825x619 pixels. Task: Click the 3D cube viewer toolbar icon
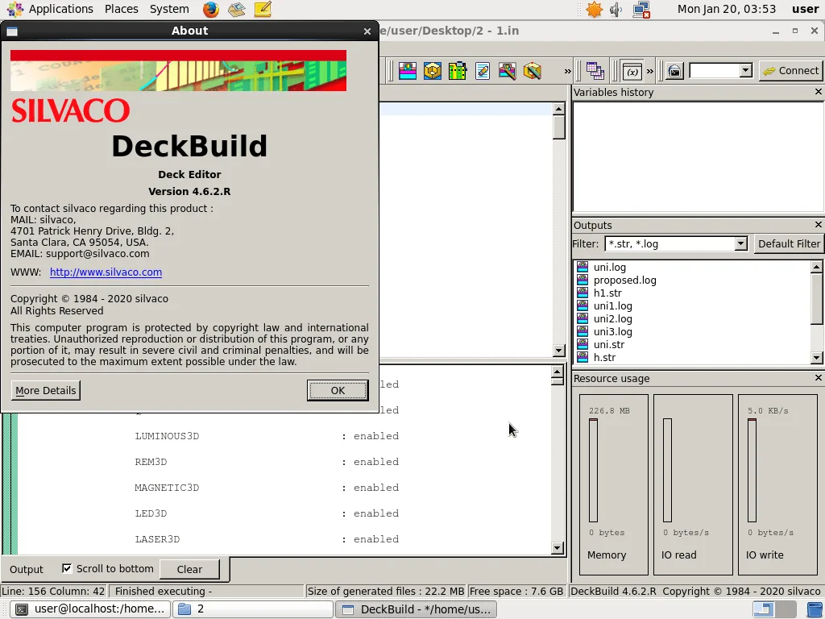(433, 71)
